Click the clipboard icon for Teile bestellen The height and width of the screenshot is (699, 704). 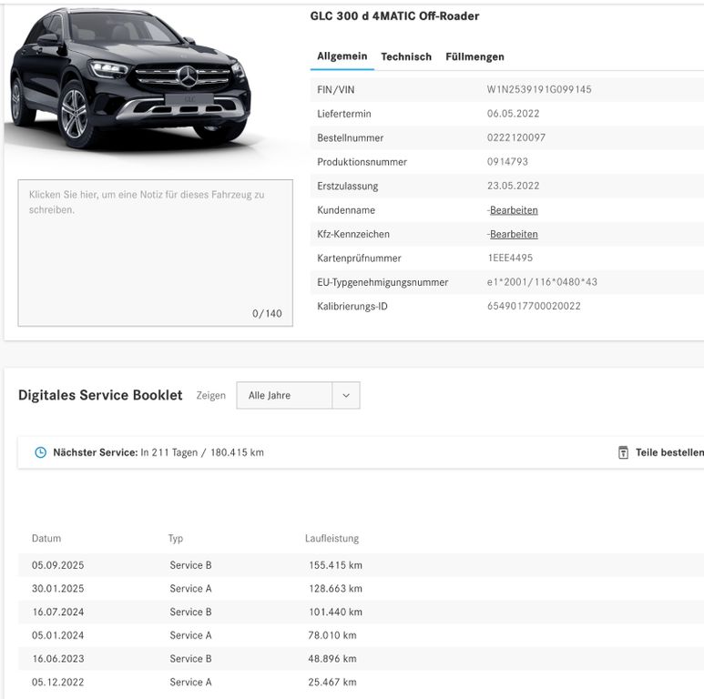pos(623,452)
